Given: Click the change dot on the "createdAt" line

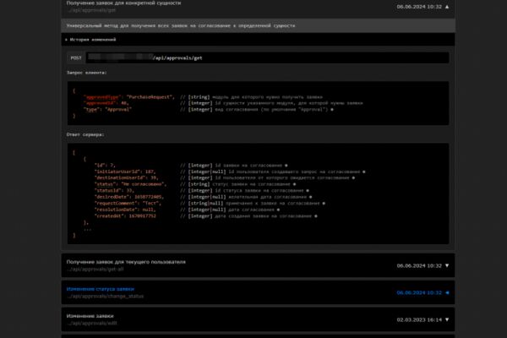Looking at the screenshot, I should (x=316, y=216).
